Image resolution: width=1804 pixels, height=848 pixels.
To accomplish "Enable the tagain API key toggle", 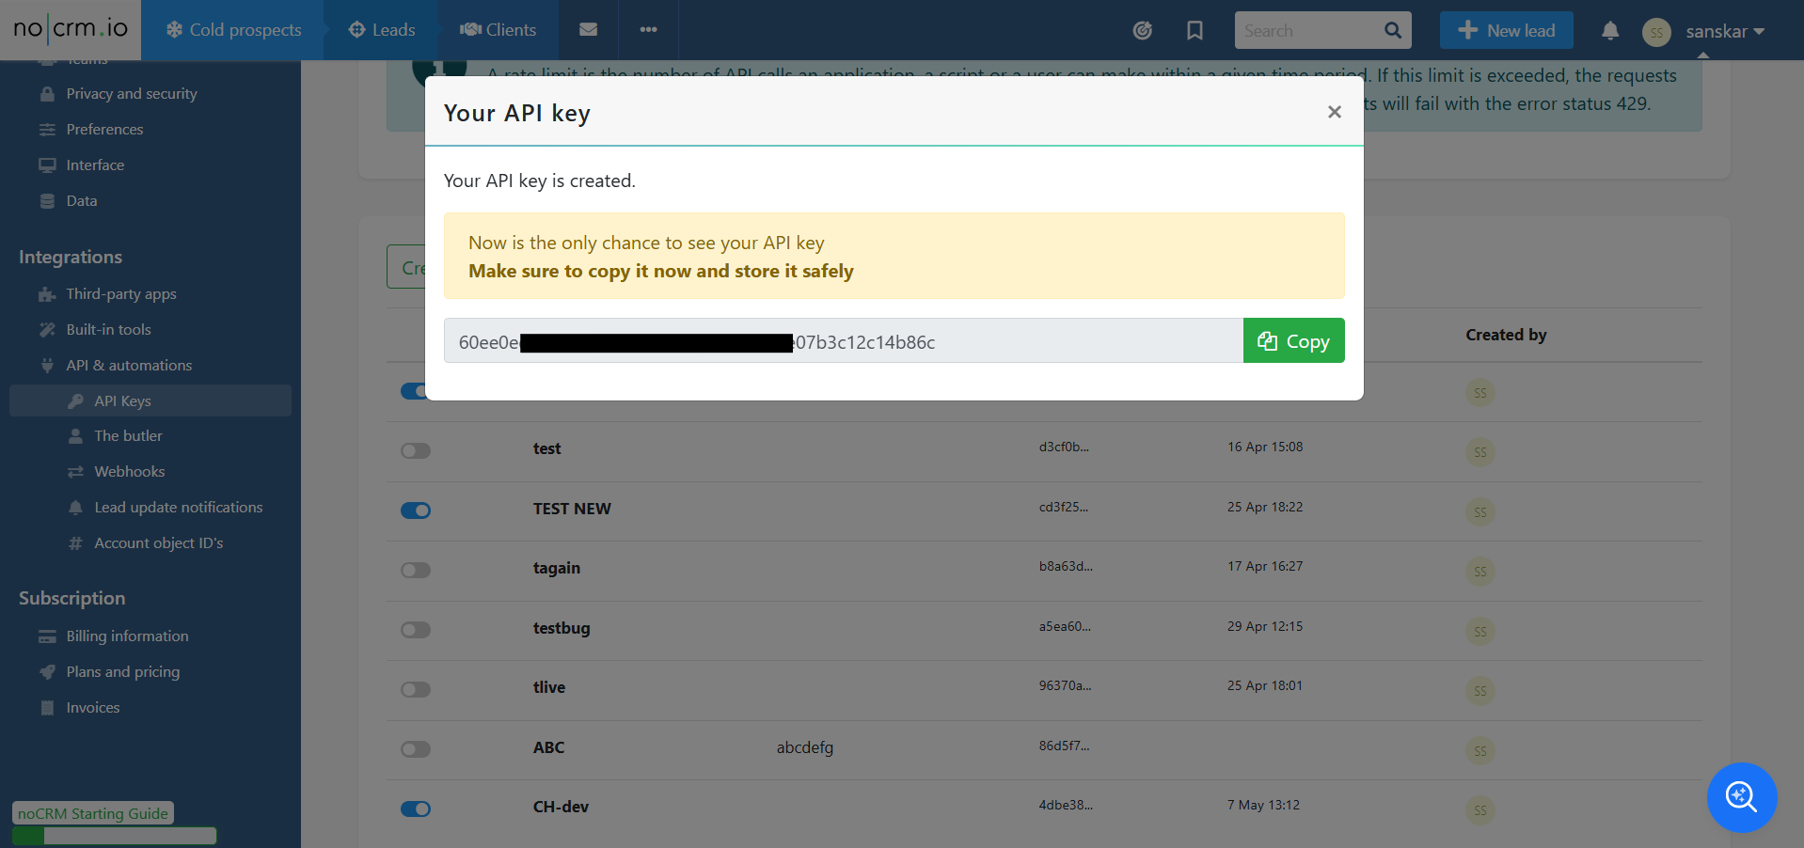I will click(416, 570).
